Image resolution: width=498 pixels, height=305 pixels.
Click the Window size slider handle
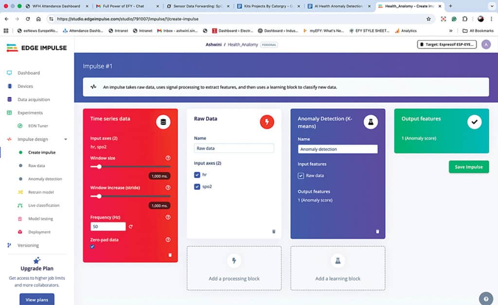click(99, 167)
